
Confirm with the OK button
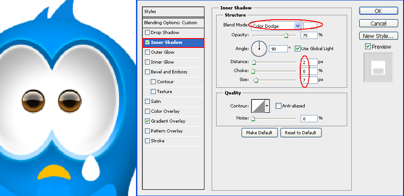coord(378,11)
